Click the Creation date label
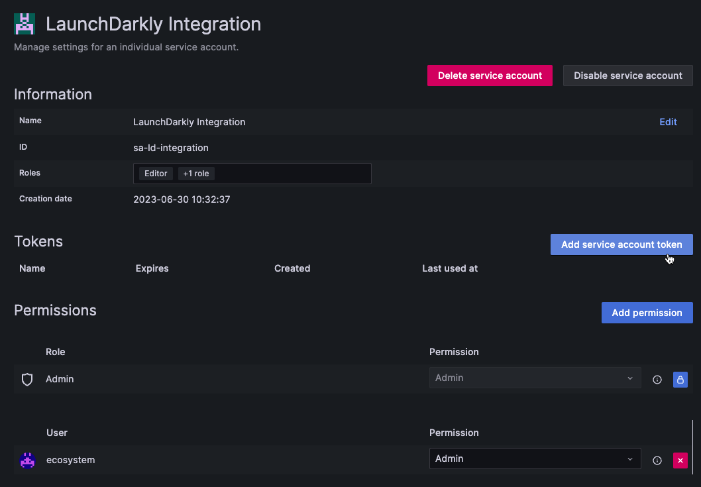The height and width of the screenshot is (487, 701). coord(46,199)
